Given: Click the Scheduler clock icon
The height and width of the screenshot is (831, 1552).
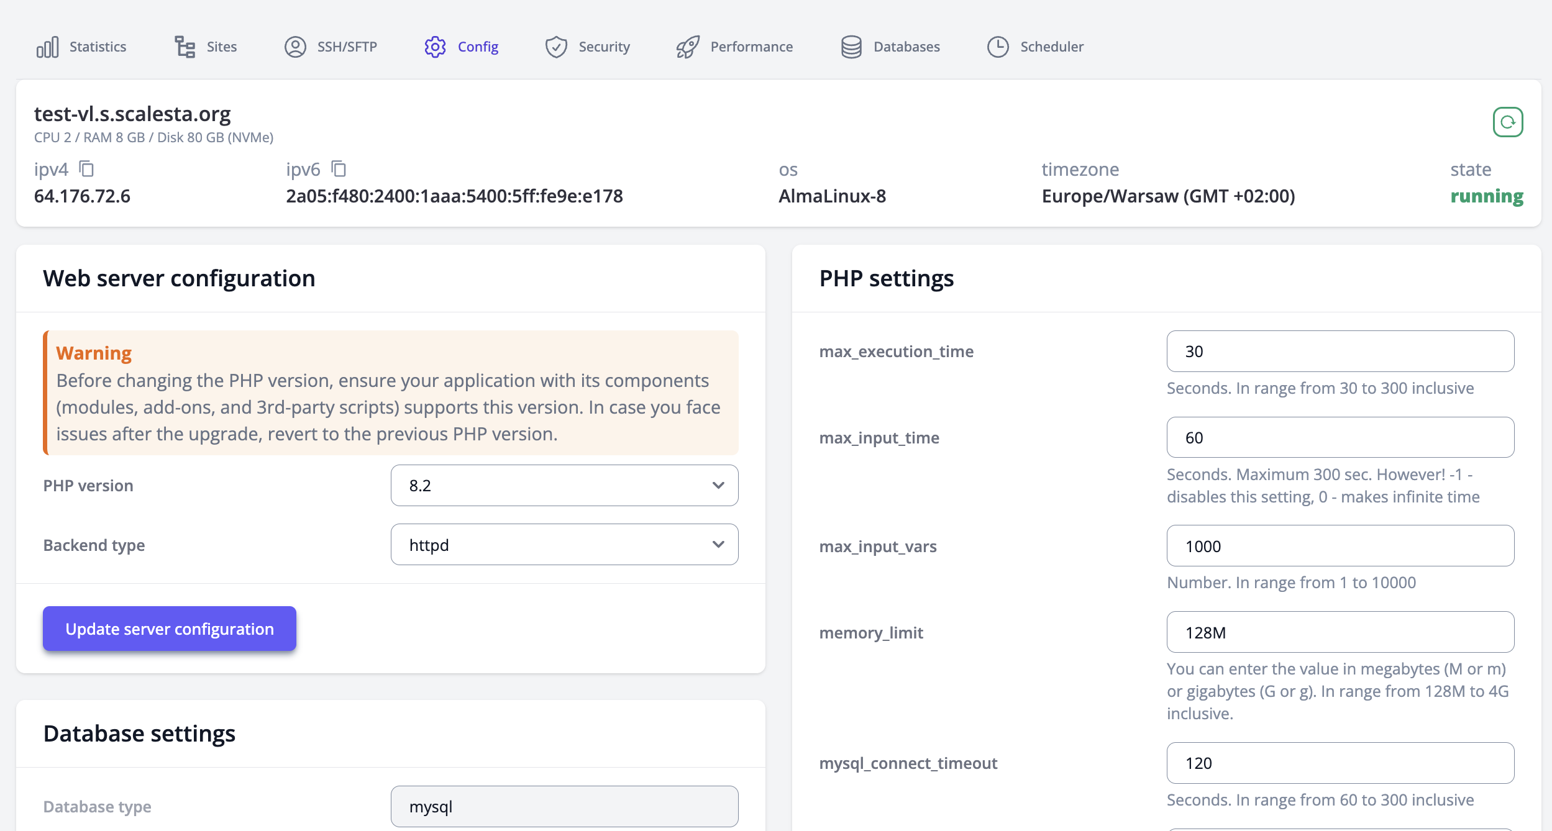Looking at the screenshot, I should pos(998,47).
